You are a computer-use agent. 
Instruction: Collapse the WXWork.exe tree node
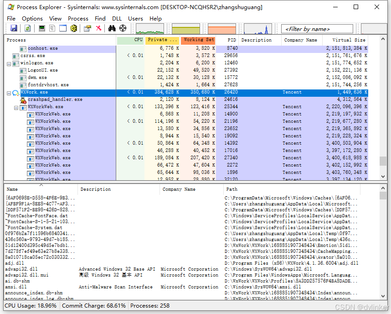(x=9, y=93)
